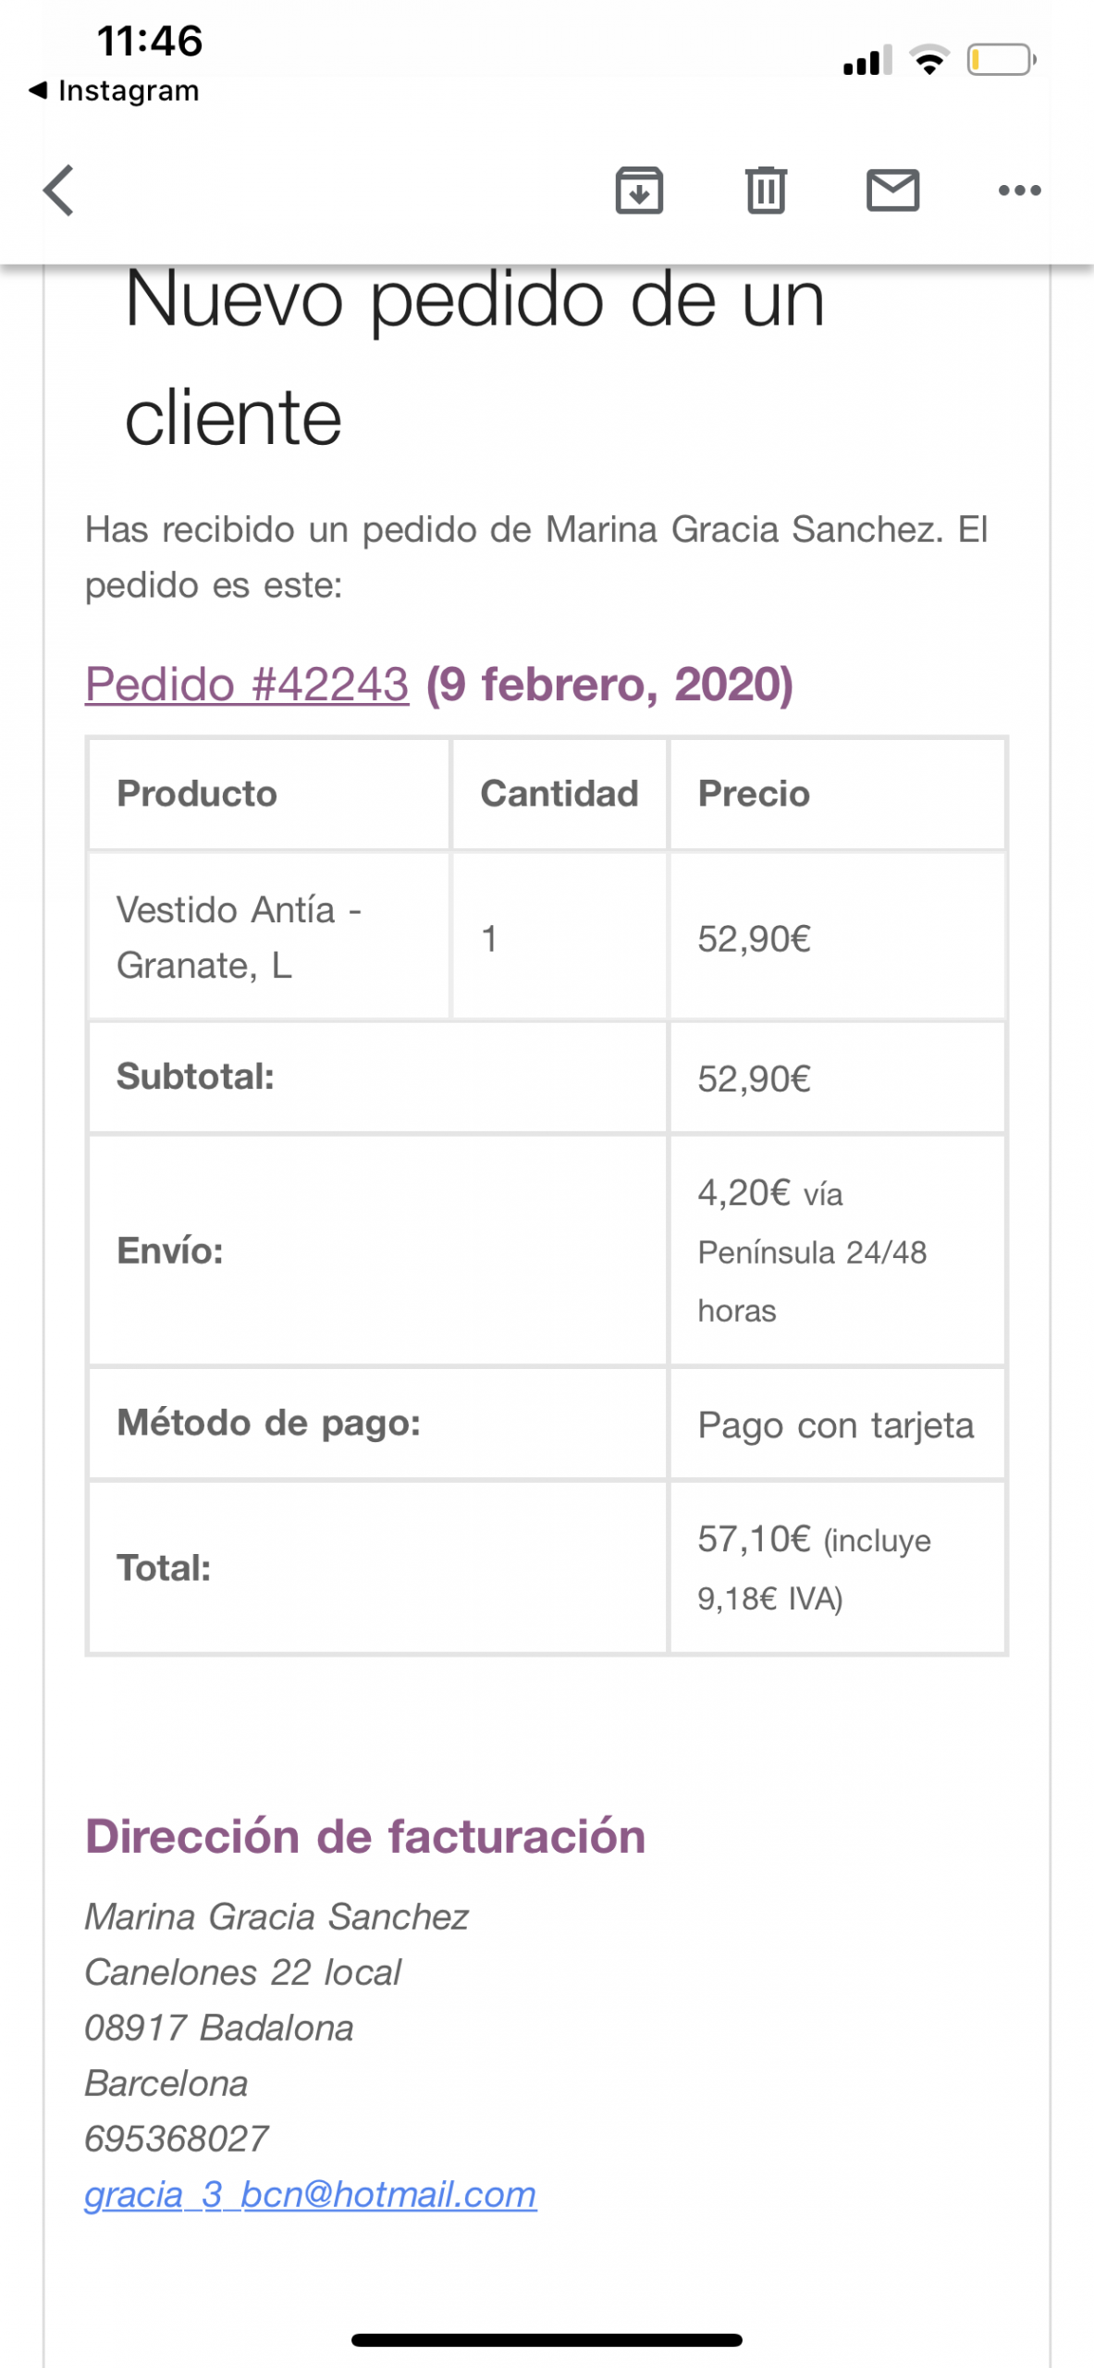Tap the Wi-Fi status icon
The image size is (1094, 2368).
(x=929, y=60)
